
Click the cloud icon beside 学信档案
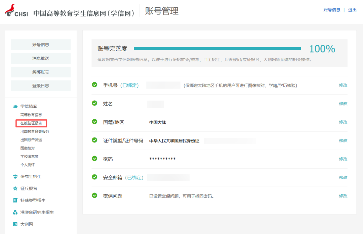15,106
